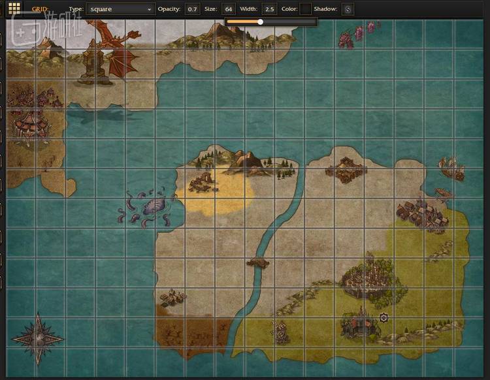Click the GRID label in the toolbar
The height and width of the screenshot is (380, 490).
[x=41, y=9]
